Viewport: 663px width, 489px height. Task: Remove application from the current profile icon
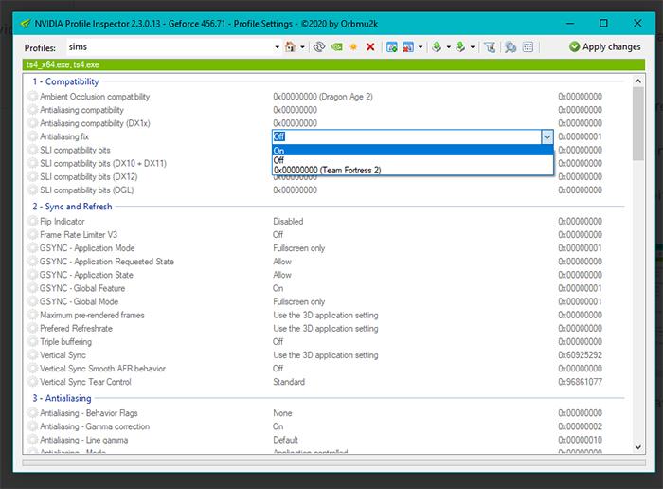click(x=408, y=47)
